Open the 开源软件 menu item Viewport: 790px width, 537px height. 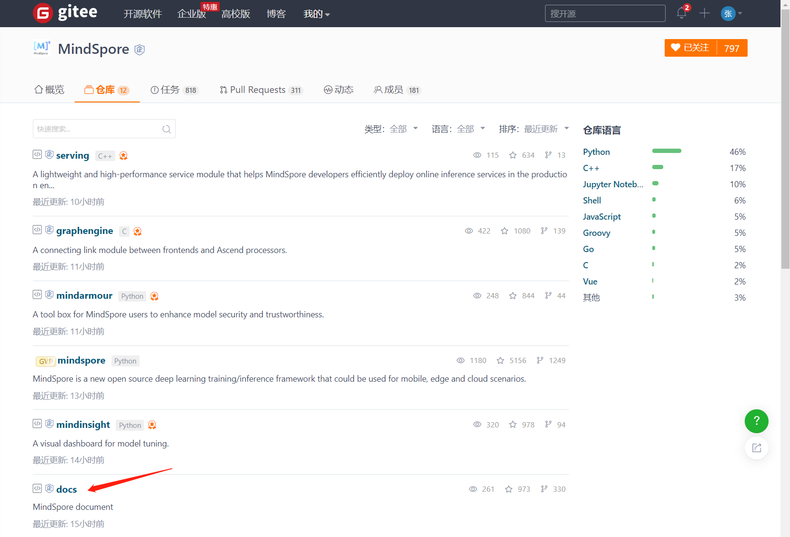pyautogui.click(x=143, y=14)
